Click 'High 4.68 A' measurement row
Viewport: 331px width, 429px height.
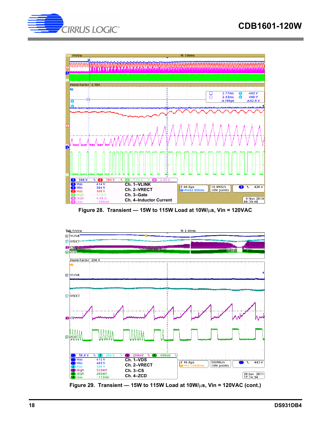89,198
